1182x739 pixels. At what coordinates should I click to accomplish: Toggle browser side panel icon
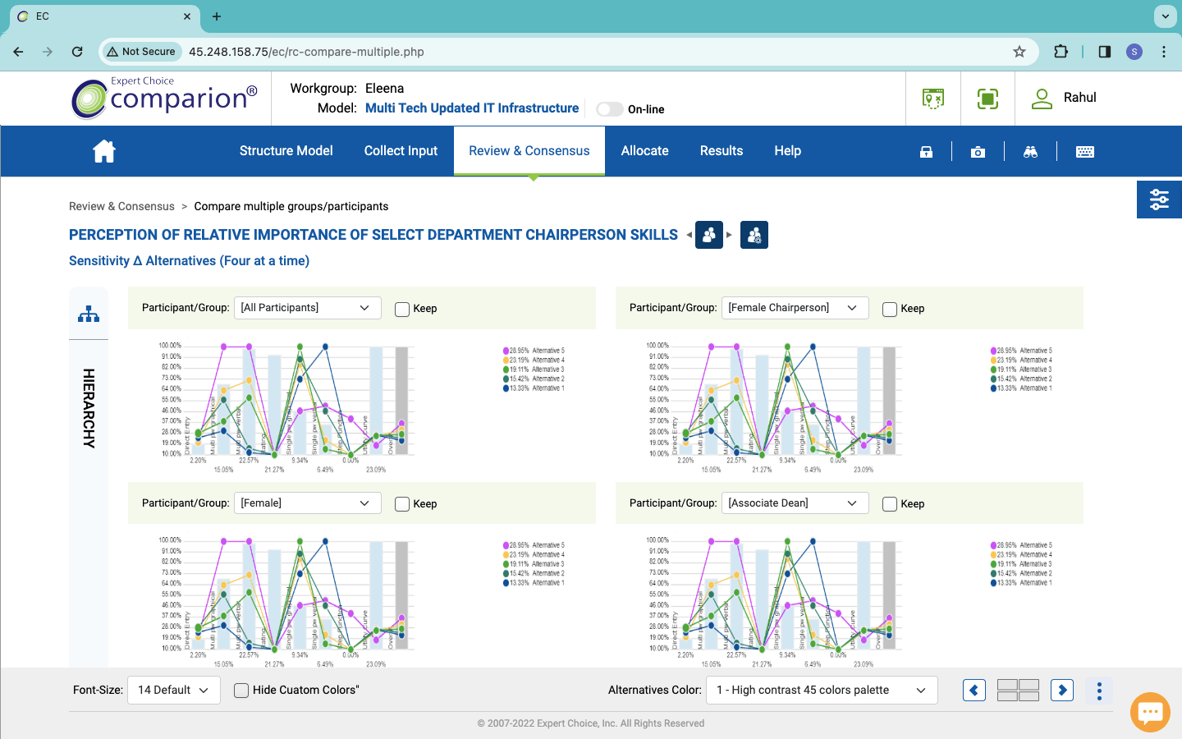click(1105, 52)
